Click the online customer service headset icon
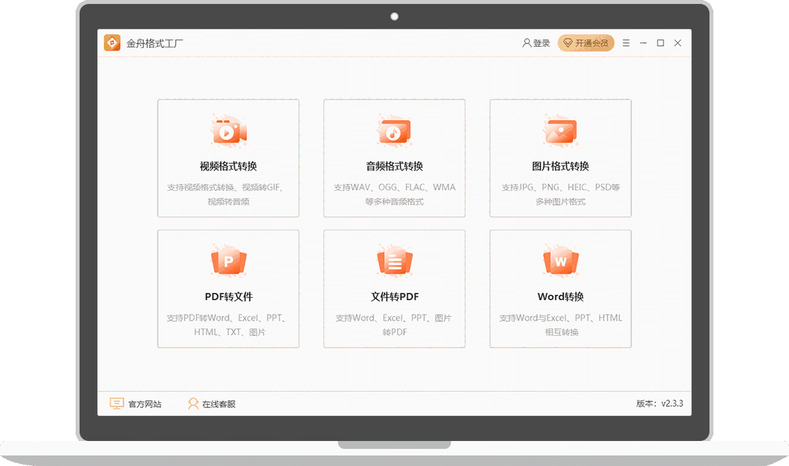 (193, 403)
